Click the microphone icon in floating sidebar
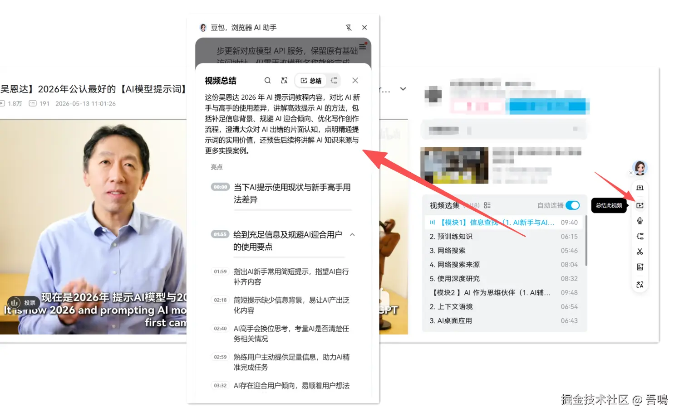Viewport: 679px width, 417px height. tap(640, 221)
